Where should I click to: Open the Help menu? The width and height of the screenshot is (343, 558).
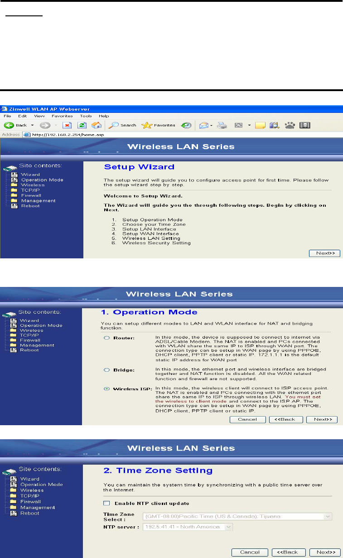(x=104, y=116)
